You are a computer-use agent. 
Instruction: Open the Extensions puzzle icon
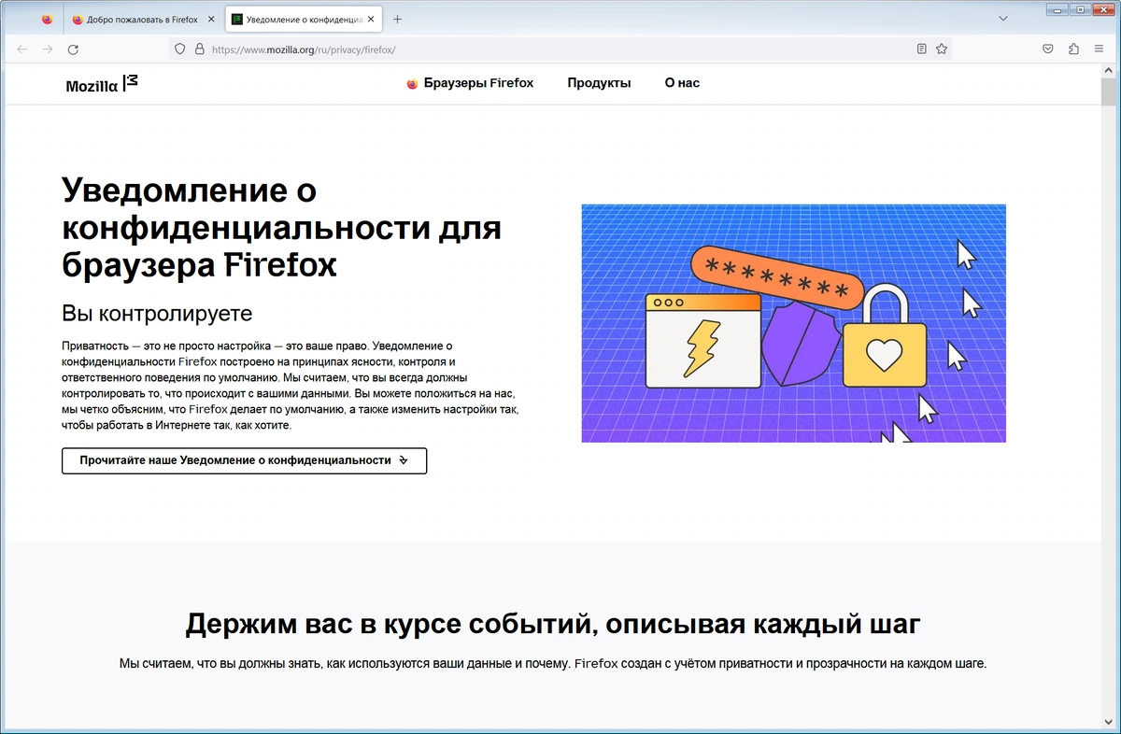(x=1073, y=49)
